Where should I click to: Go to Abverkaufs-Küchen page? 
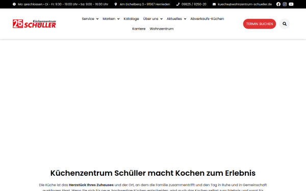[207, 19]
